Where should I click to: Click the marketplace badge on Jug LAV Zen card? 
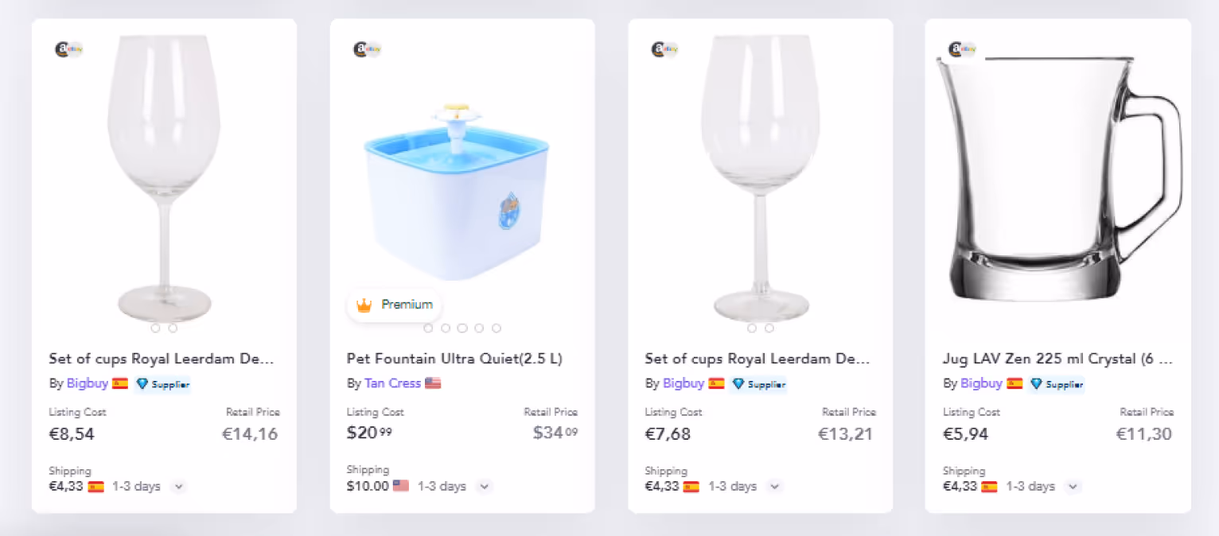963,49
